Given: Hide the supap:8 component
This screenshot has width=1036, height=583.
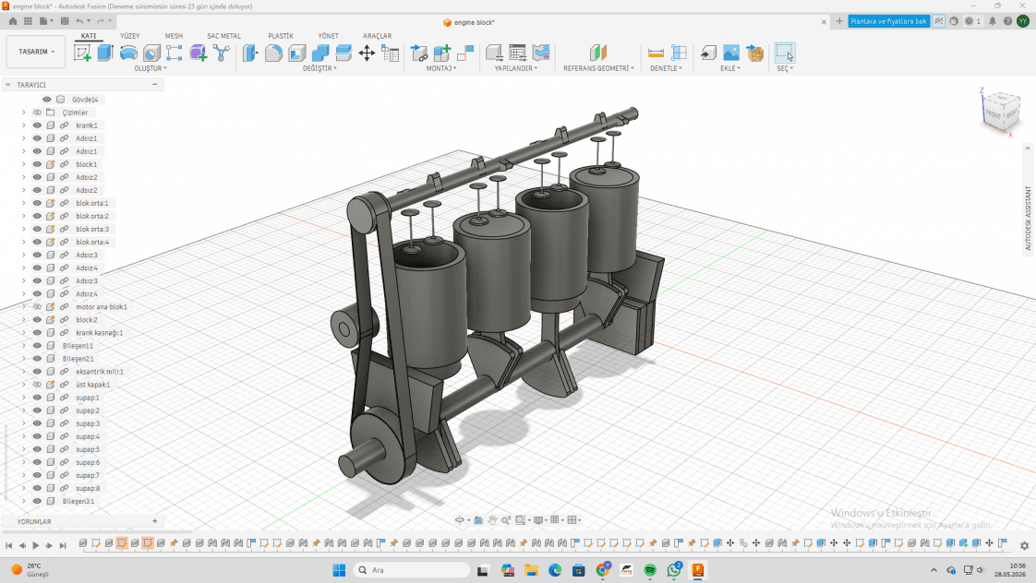Looking at the screenshot, I should tap(37, 489).
